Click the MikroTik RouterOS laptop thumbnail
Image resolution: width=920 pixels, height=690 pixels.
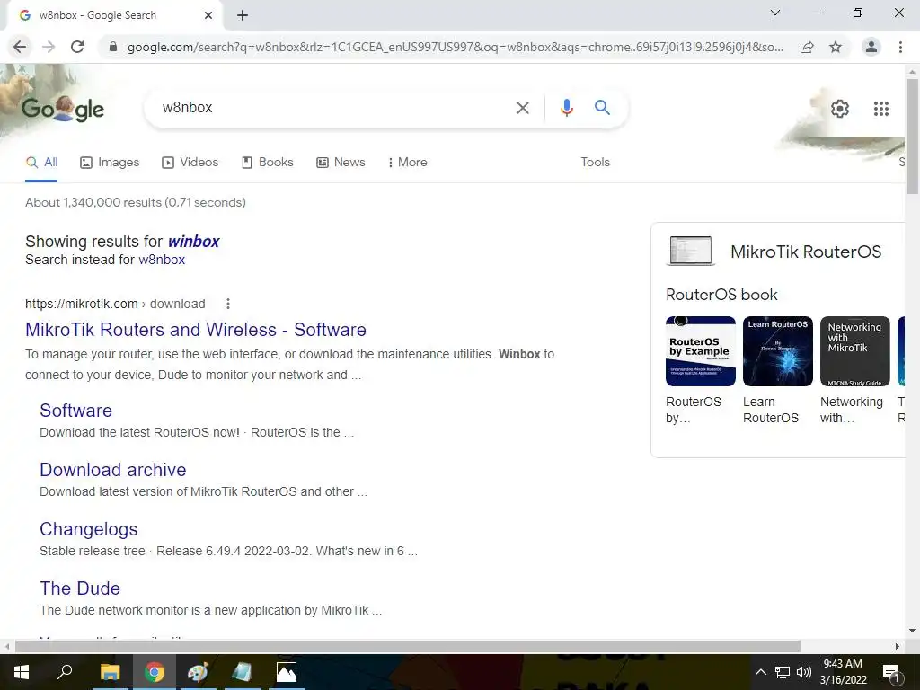coord(691,251)
